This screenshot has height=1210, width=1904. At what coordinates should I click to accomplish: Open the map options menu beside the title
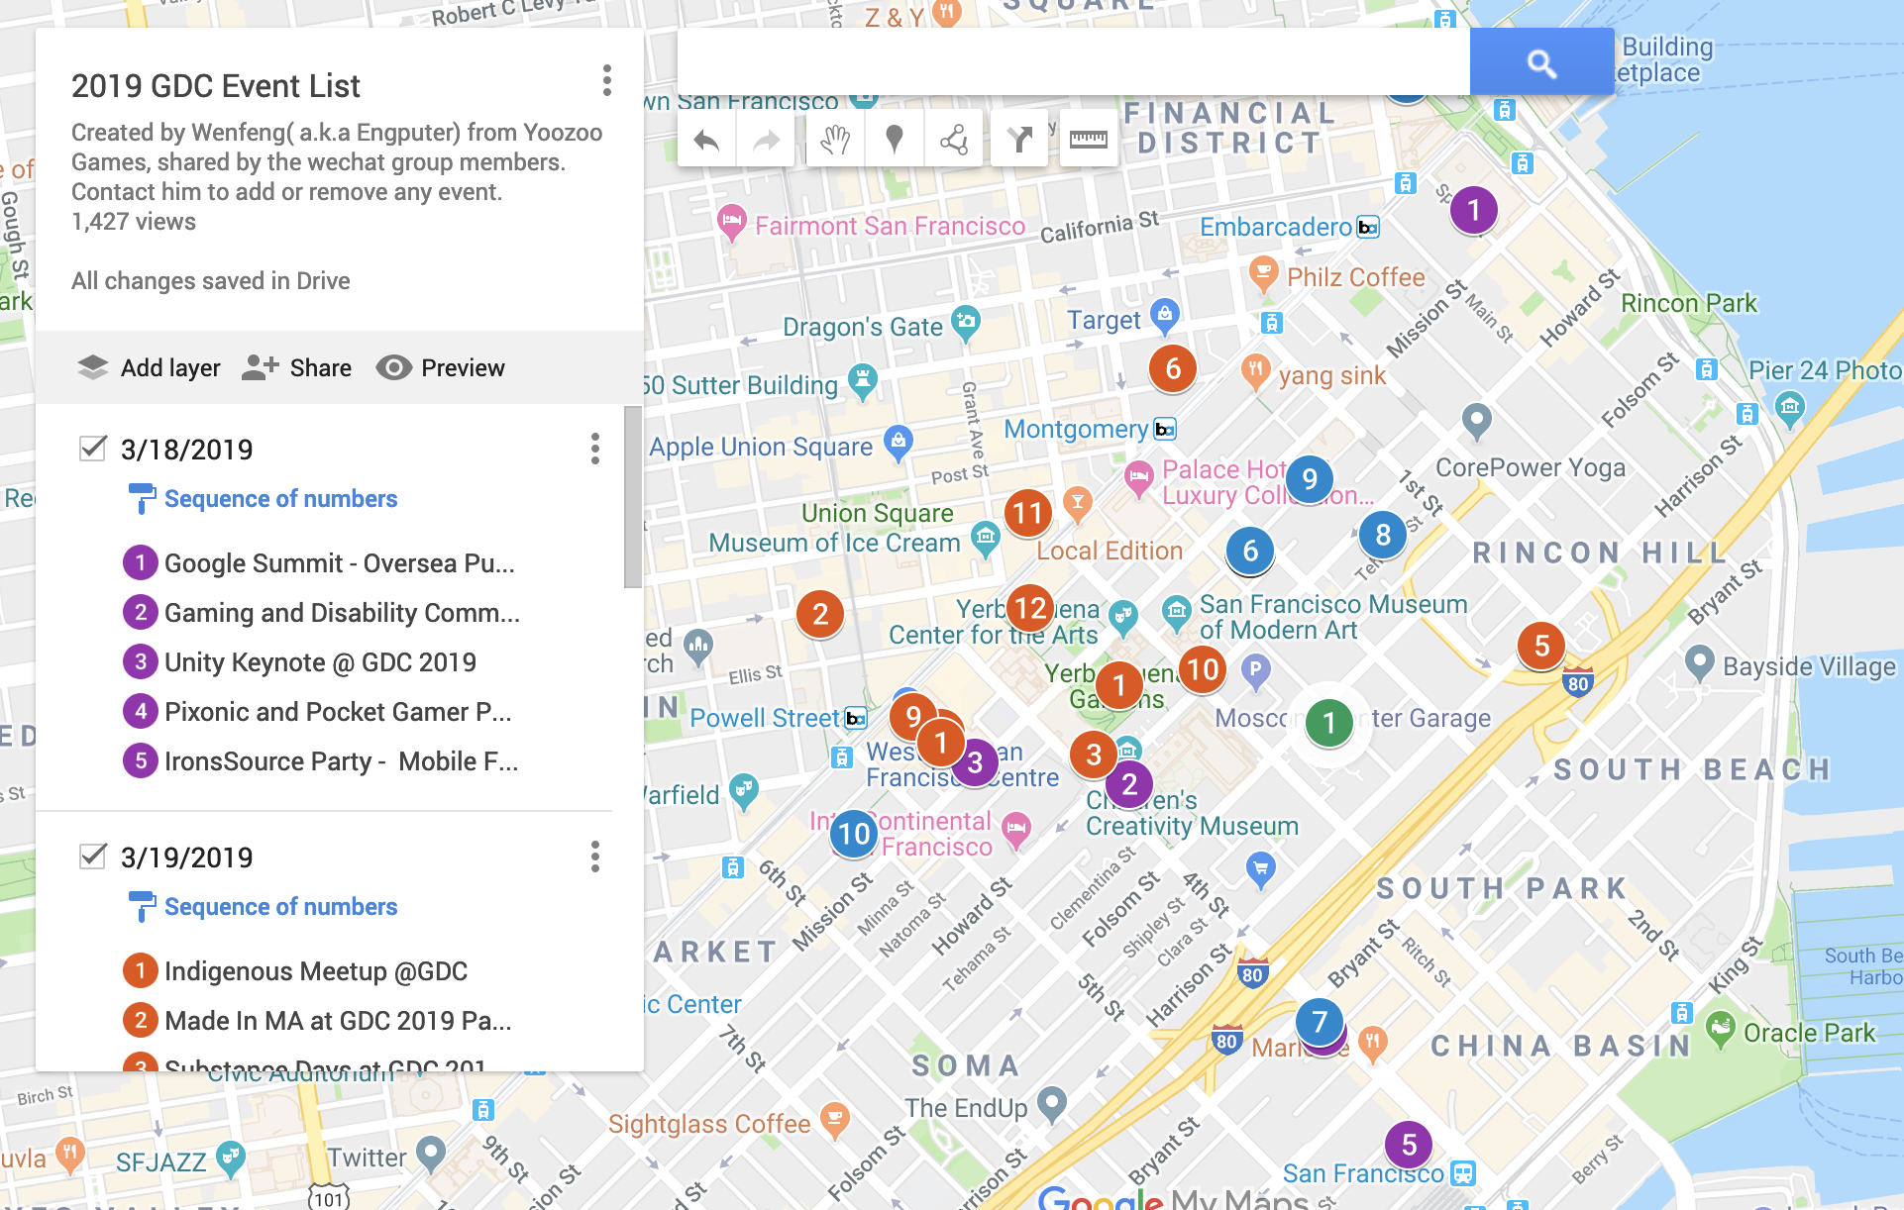[606, 80]
